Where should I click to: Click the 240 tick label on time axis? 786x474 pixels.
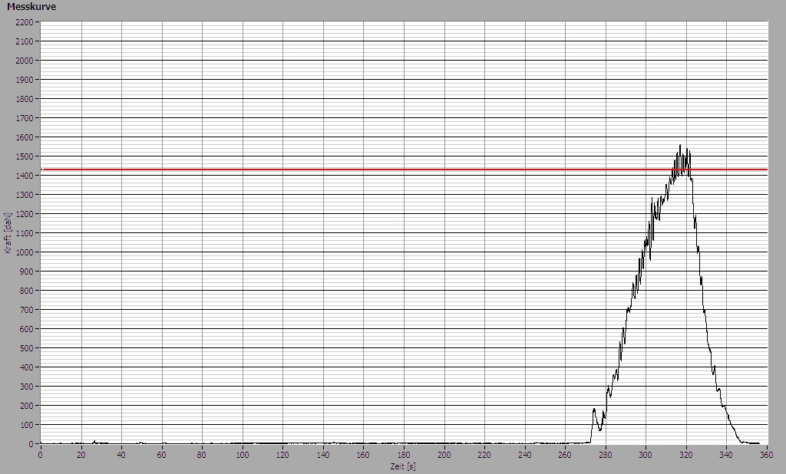(525, 455)
